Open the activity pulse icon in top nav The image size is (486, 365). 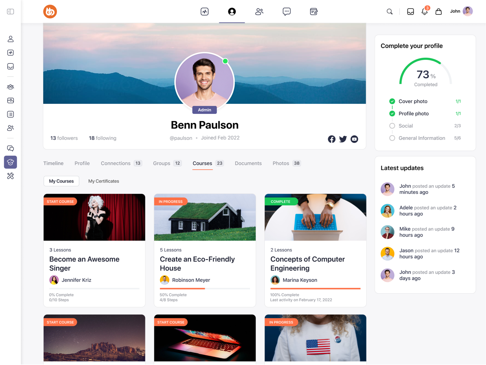[205, 12]
